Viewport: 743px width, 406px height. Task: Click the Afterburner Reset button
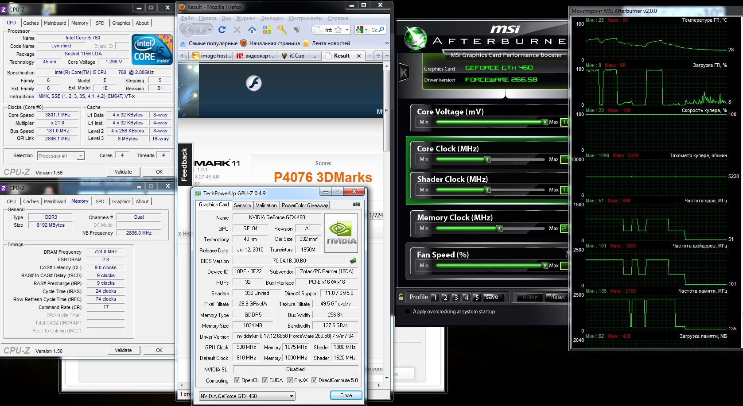(x=556, y=297)
